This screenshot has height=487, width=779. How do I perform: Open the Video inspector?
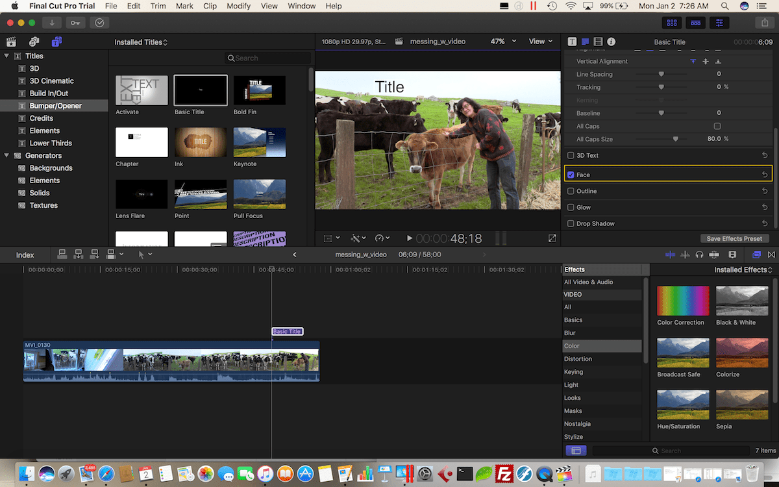598,41
